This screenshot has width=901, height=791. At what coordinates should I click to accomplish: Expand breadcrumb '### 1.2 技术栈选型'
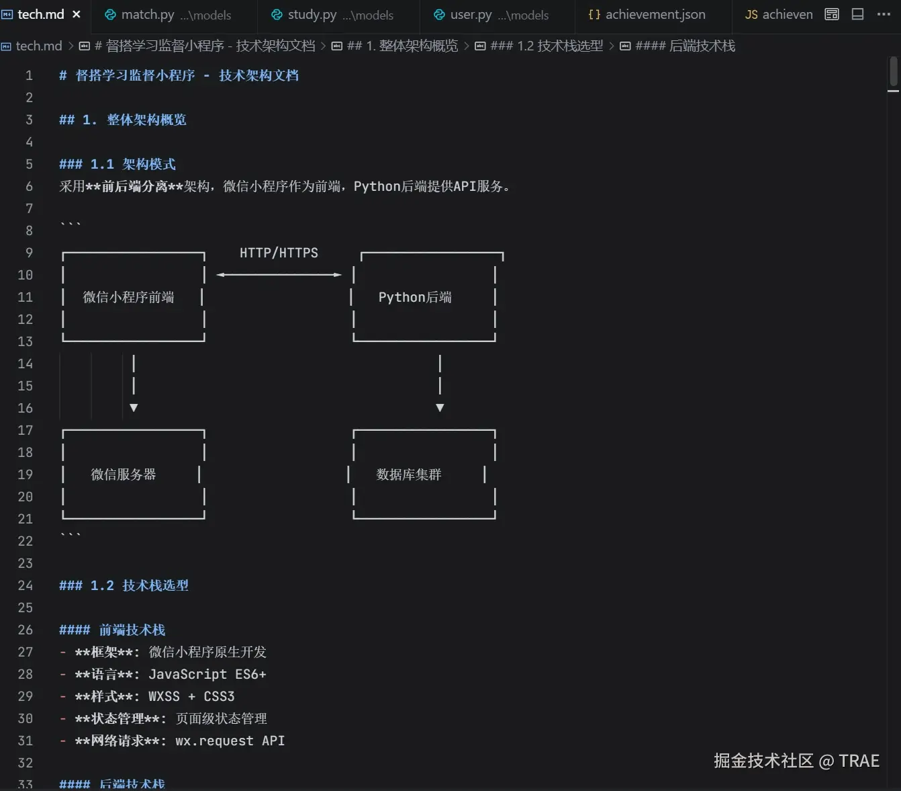pos(539,46)
